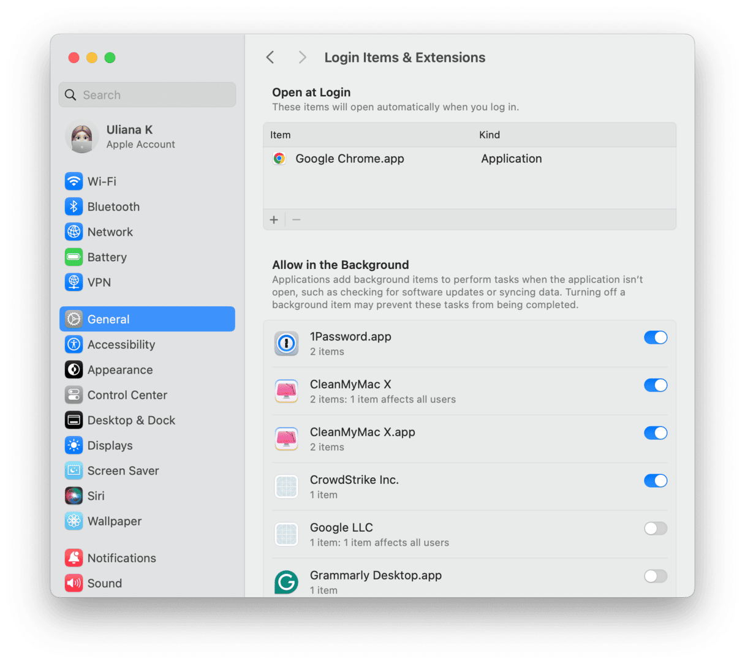Open the Notifications section
The image size is (745, 664).
[x=74, y=557]
